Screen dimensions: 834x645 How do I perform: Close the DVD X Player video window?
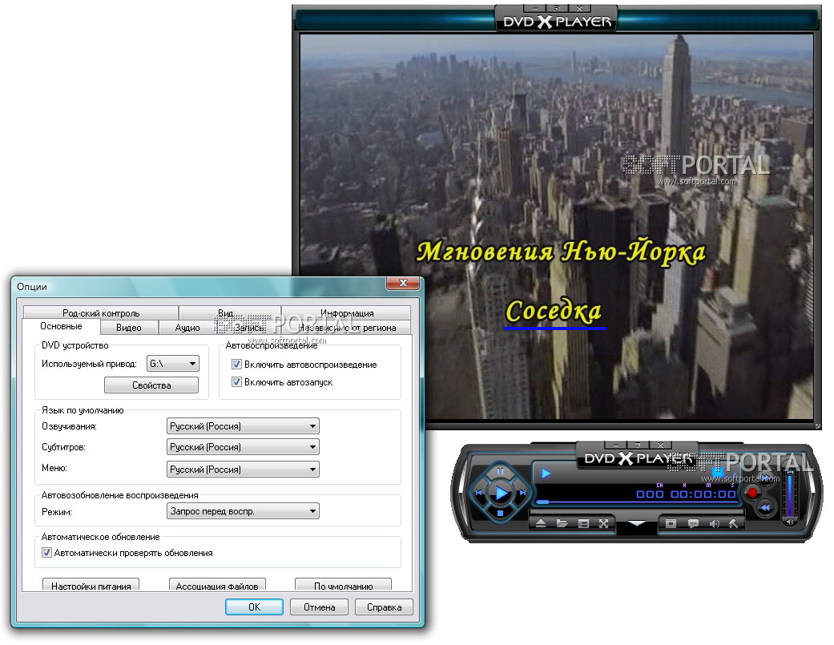[x=579, y=9]
